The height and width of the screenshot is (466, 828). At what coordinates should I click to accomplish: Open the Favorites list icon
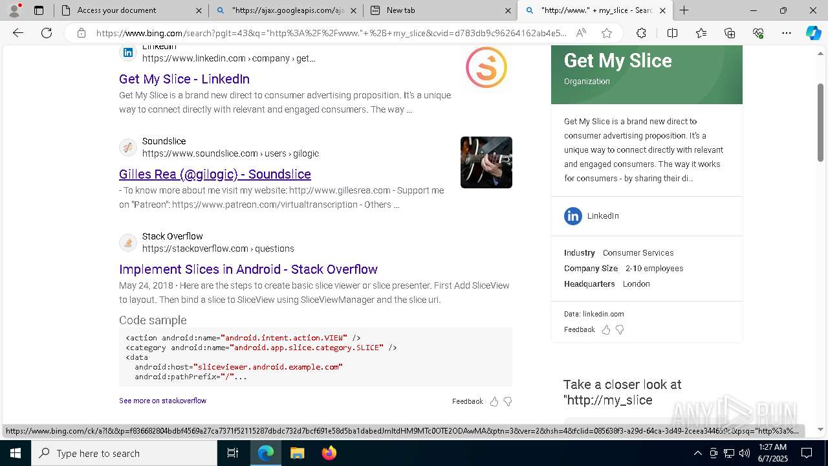[x=701, y=33]
